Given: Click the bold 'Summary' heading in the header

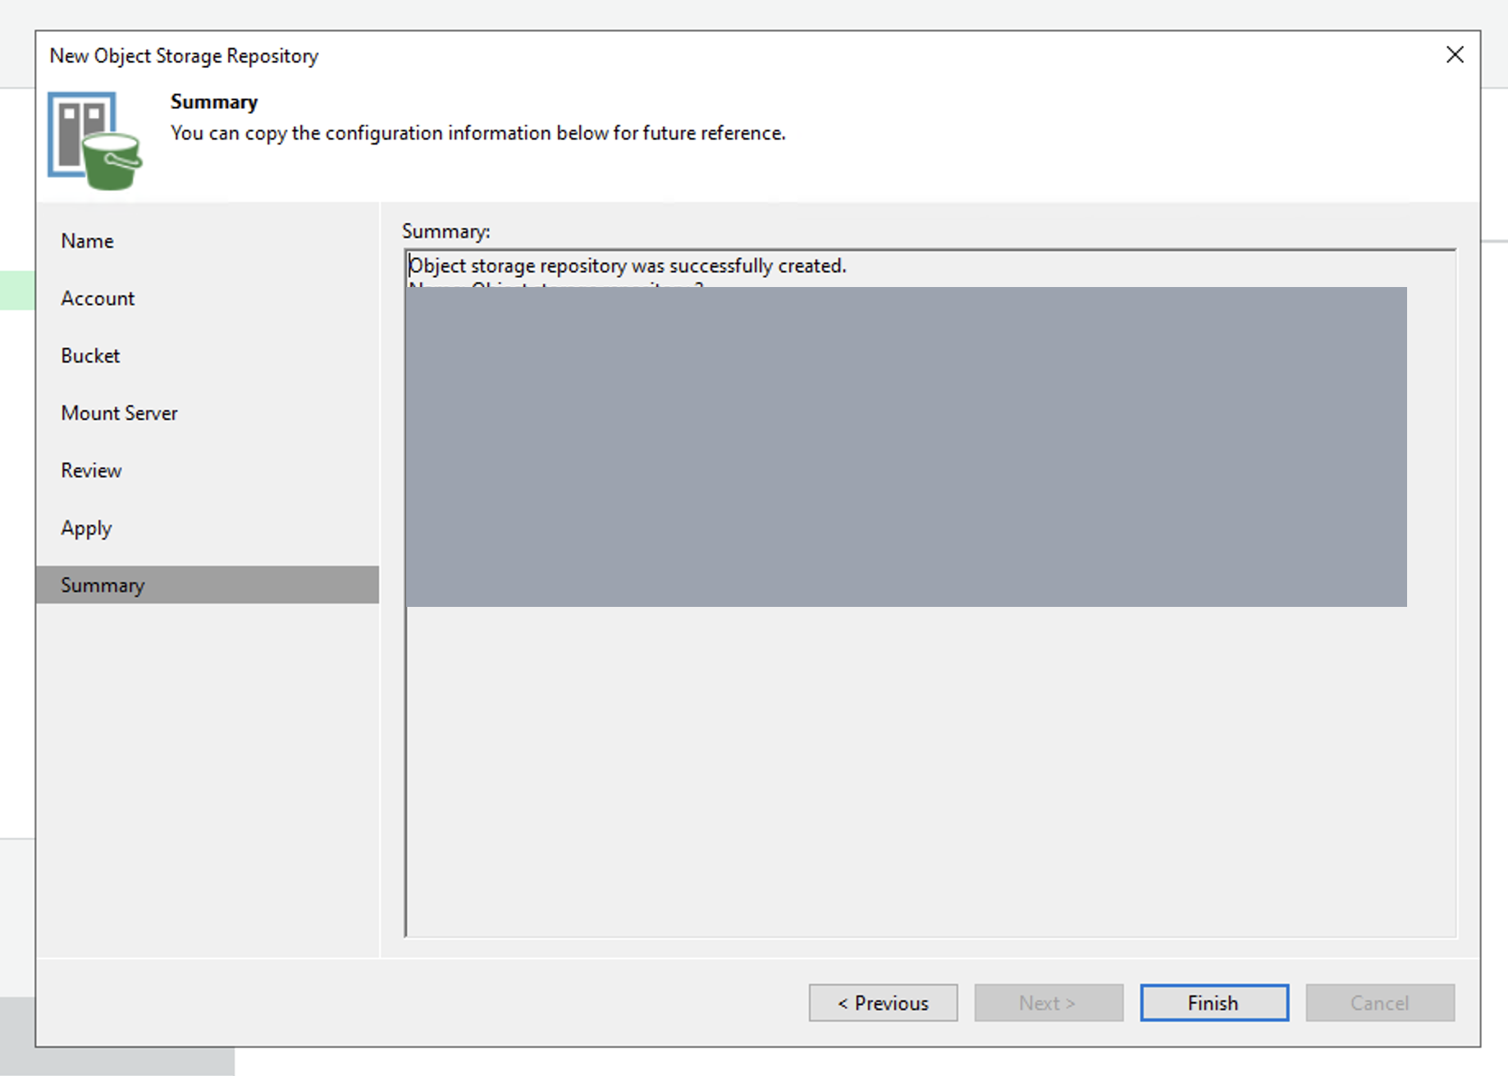Looking at the screenshot, I should pos(214,102).
